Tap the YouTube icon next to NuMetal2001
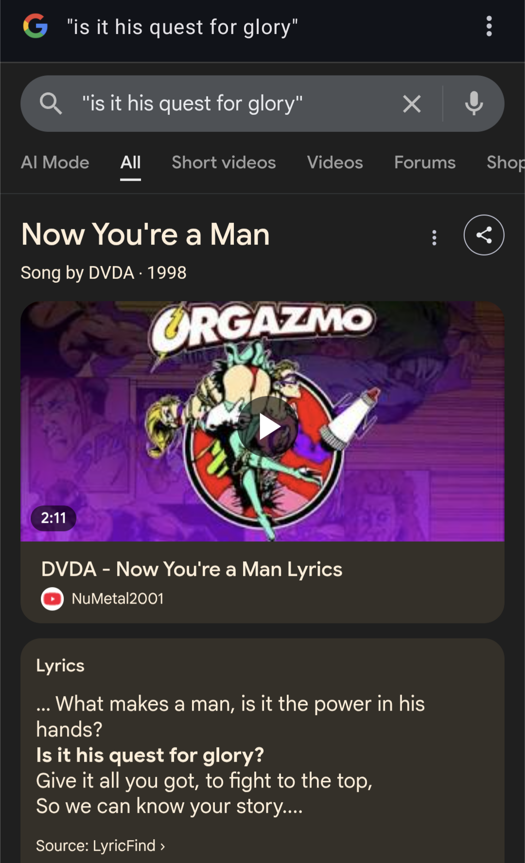The image size is (525, 863). (x=52, y=599)
